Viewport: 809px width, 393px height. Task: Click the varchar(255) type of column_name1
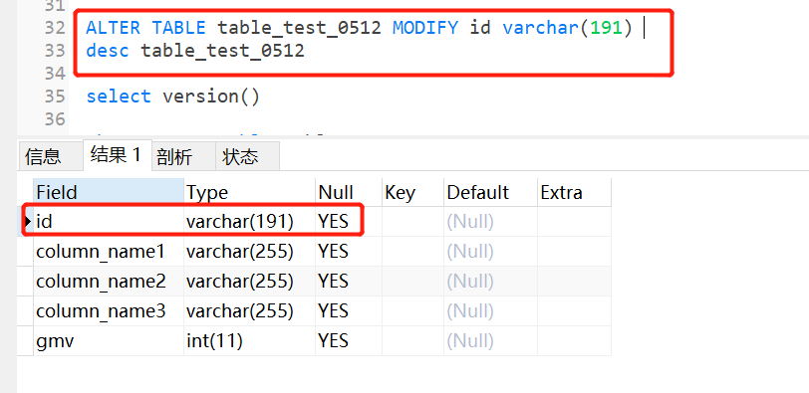tap(249, 252)
